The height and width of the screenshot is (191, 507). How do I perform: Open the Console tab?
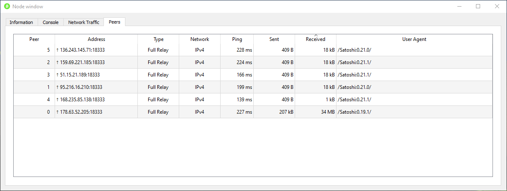click(50, 22)
